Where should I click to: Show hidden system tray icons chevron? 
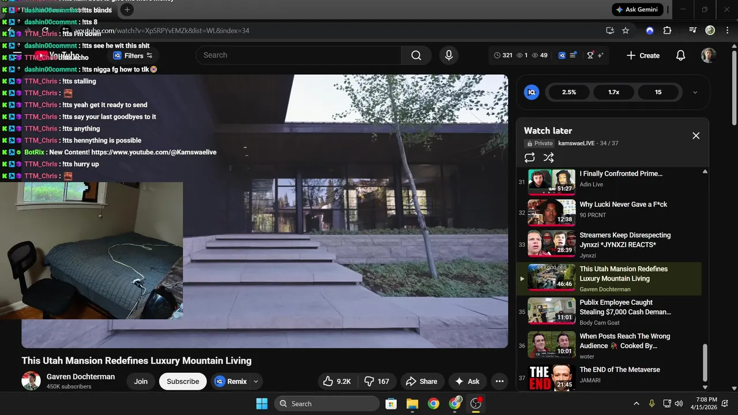pyautogui.click(x=637, y=403)
